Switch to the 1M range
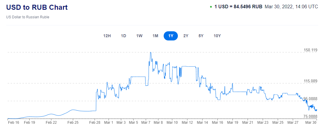 155,36
